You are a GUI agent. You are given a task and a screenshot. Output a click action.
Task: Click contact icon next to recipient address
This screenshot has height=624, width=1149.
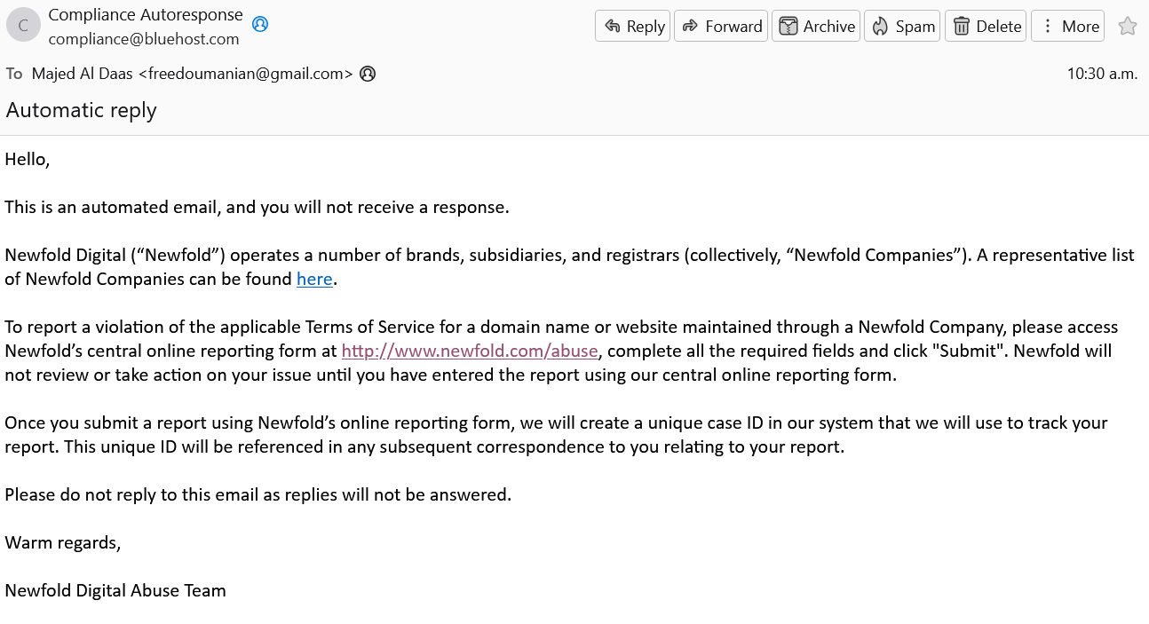coord(368,74)
